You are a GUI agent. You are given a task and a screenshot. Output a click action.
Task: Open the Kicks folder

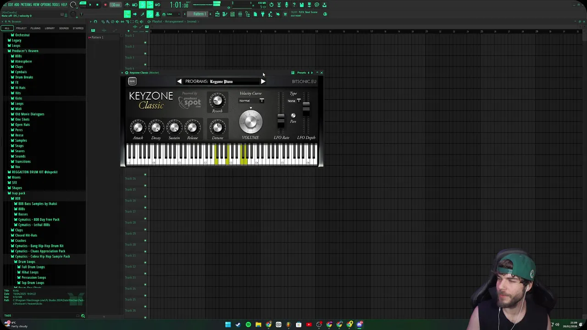click(x=18, y=98)
